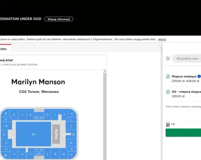Viewport: 201px width, 160px height.
Task: Click the seat map vertical scrollbar track
Action: click(x=105, y=116)
